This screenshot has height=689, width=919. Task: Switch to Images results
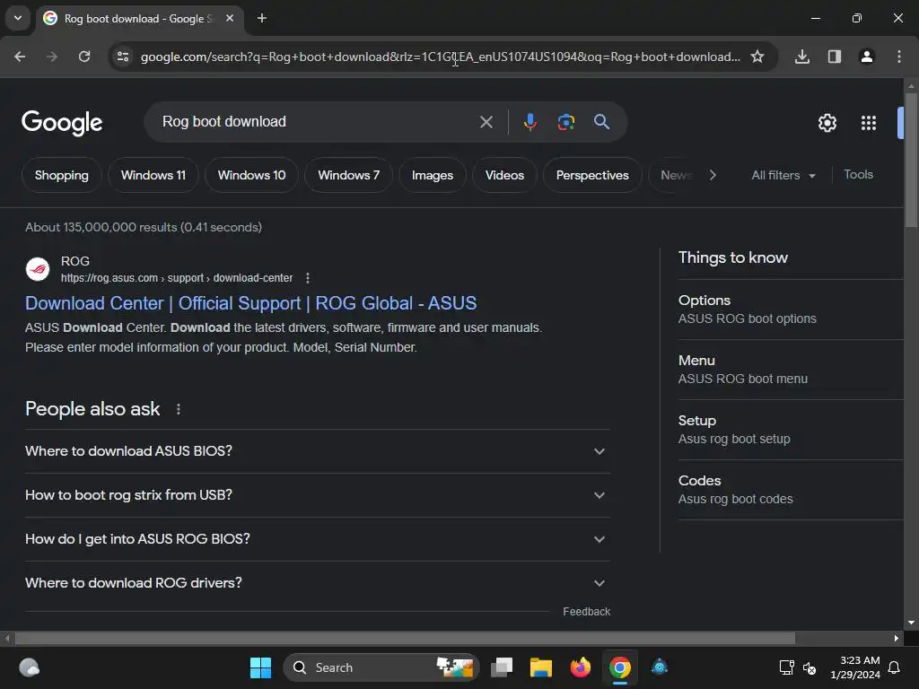tap(432, 175)
